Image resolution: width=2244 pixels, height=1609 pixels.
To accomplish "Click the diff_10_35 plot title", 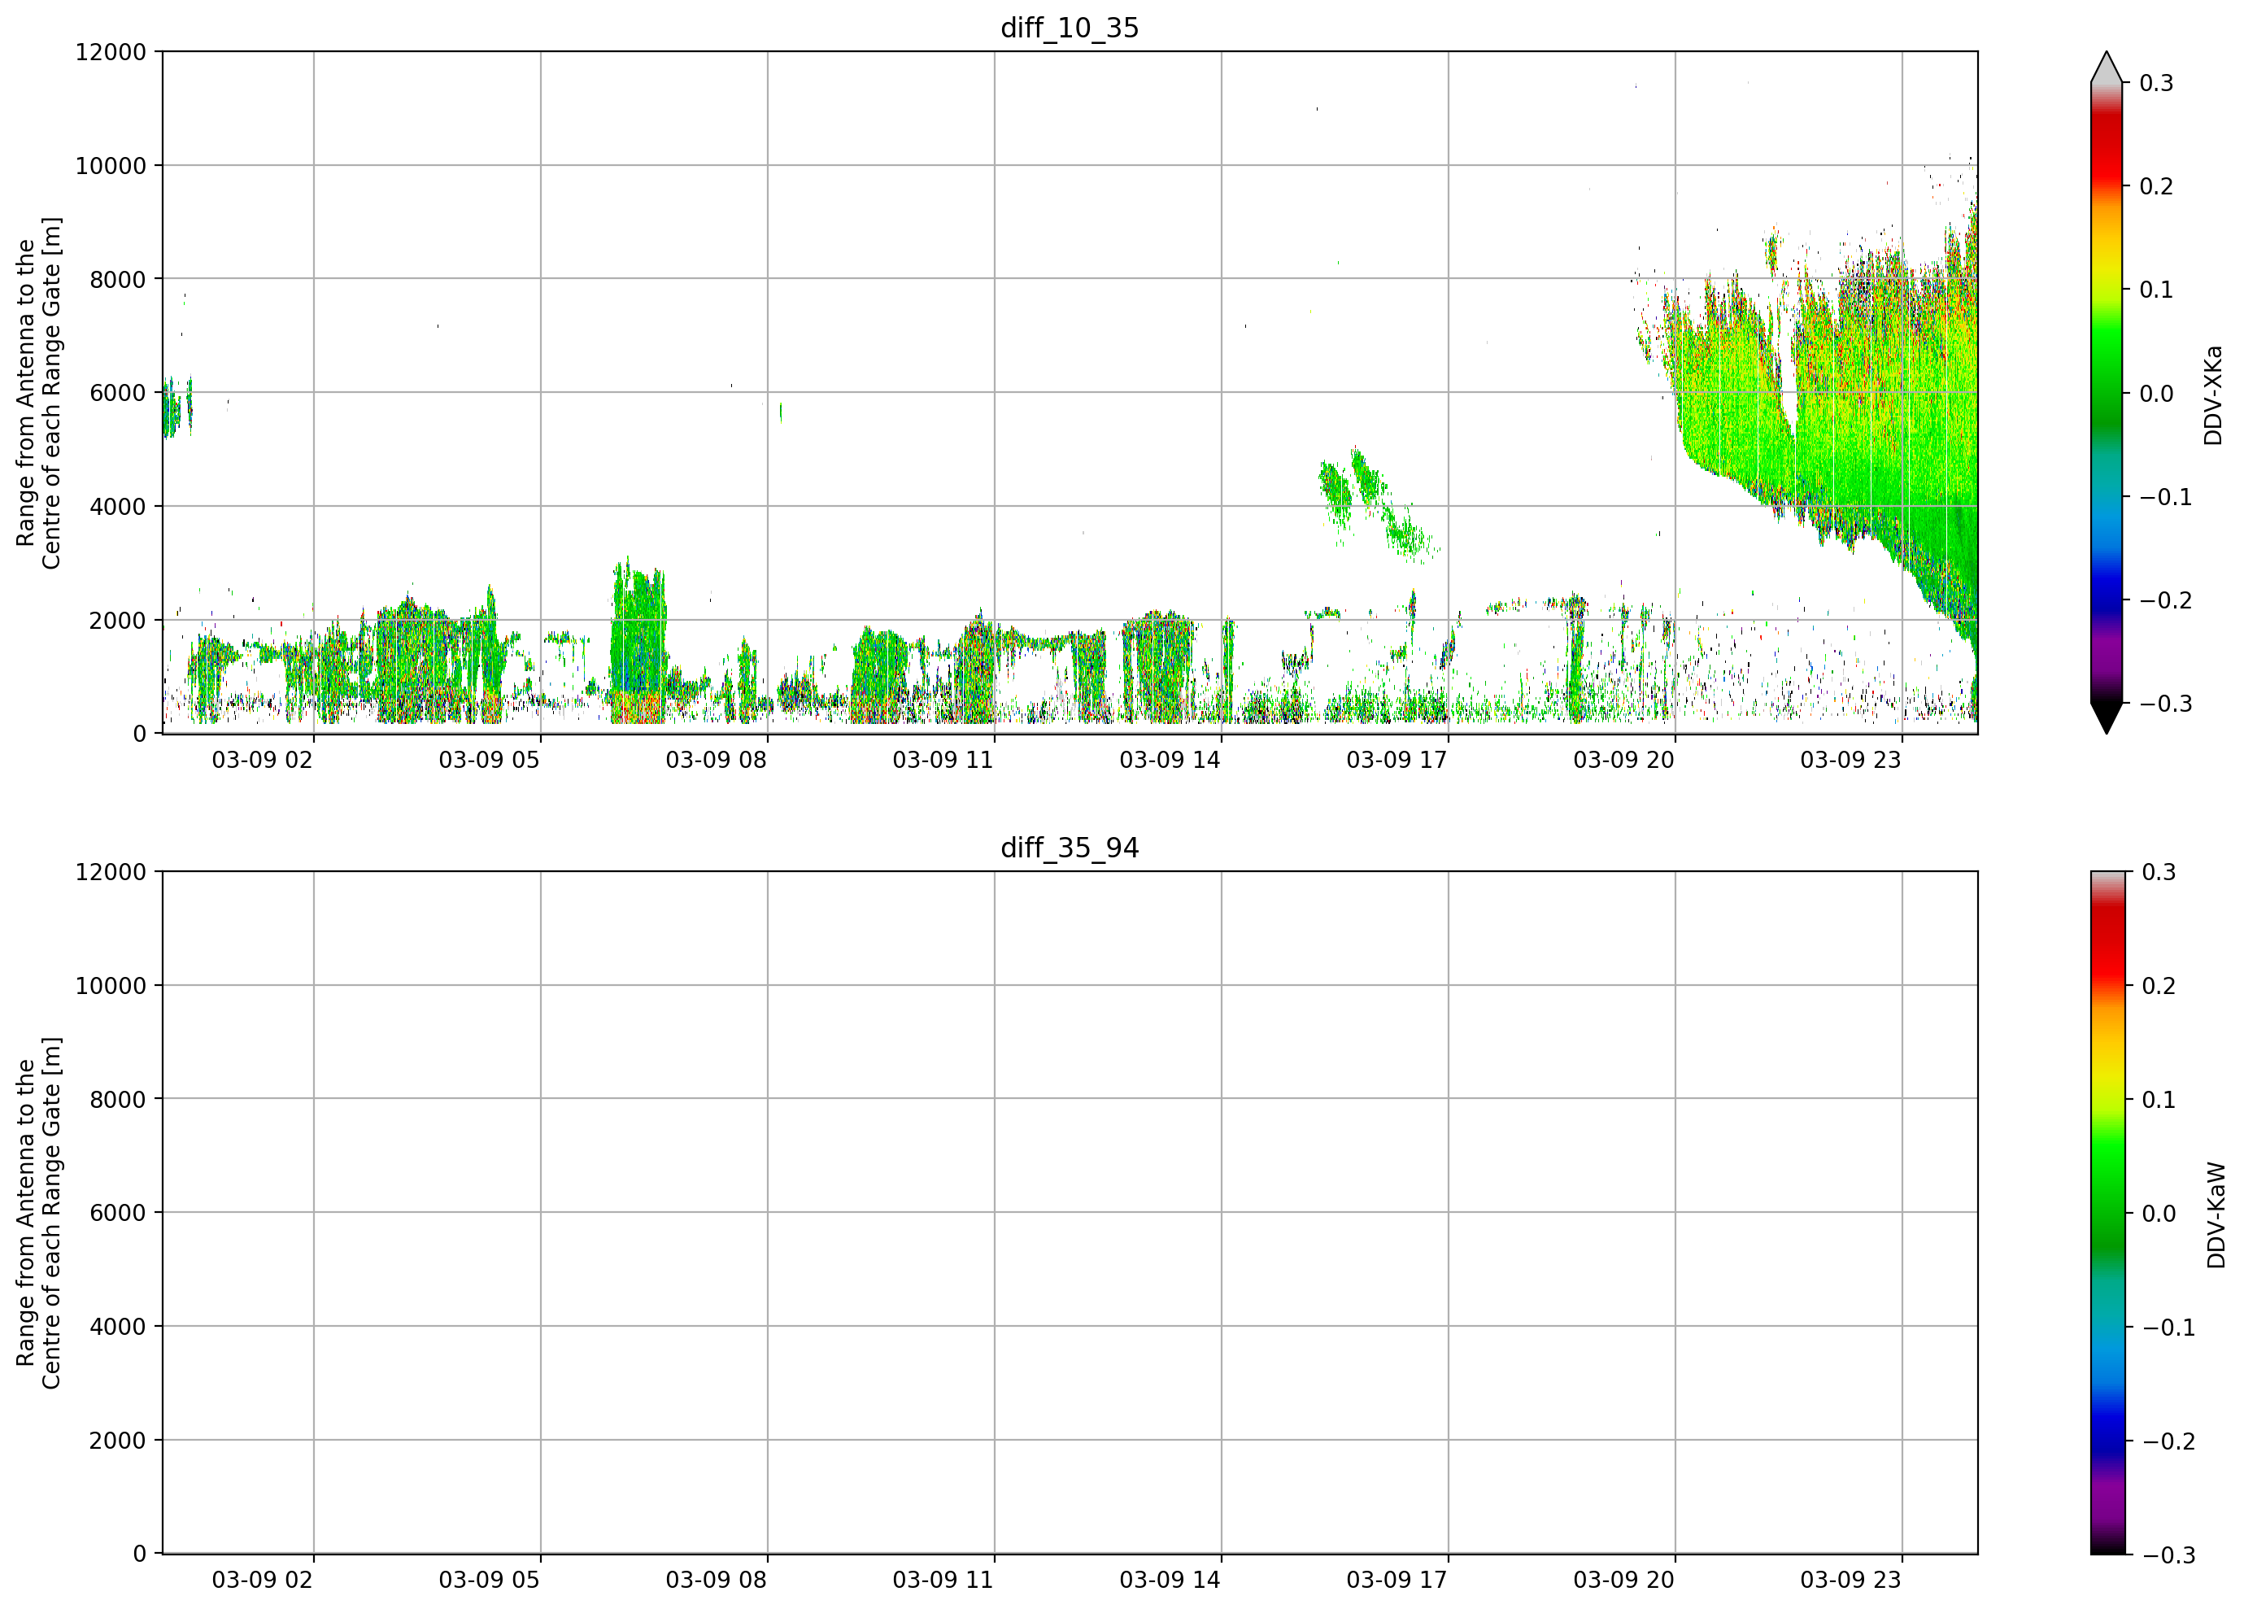I will [x=1070, y=28].
